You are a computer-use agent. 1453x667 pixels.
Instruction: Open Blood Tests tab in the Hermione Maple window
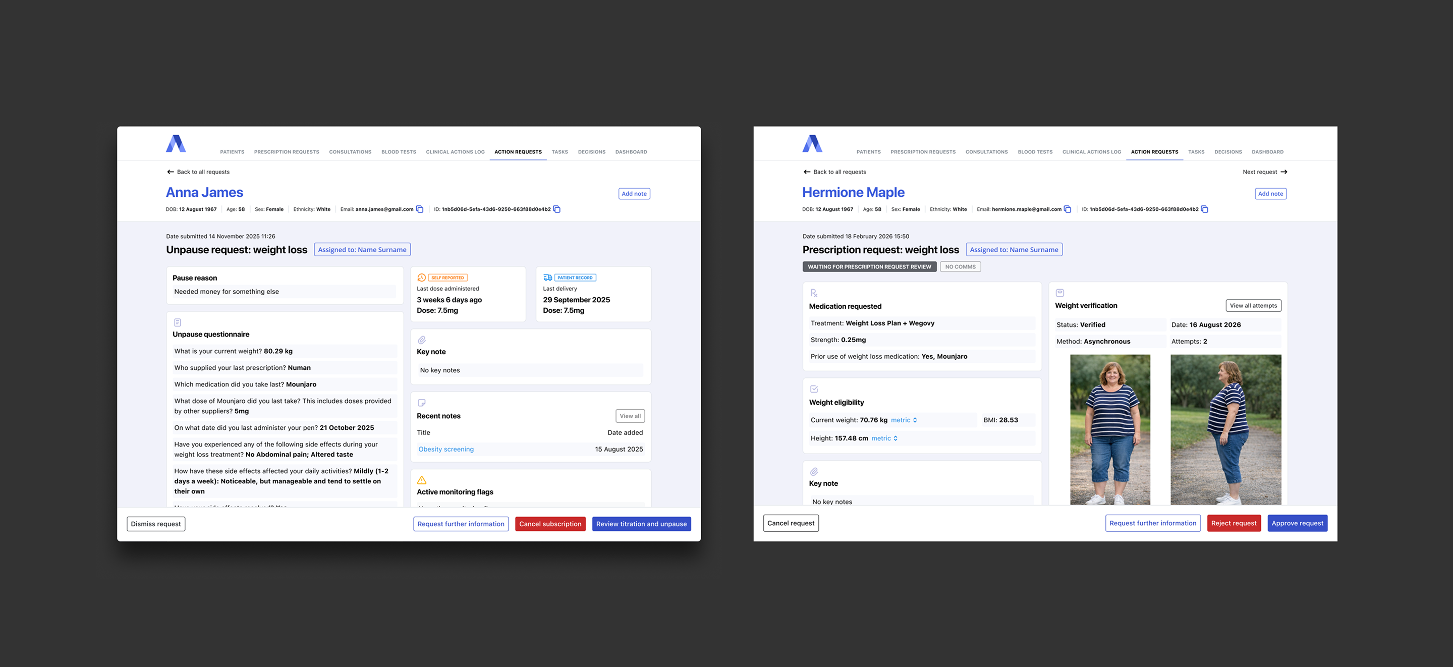click(1035, 152)
